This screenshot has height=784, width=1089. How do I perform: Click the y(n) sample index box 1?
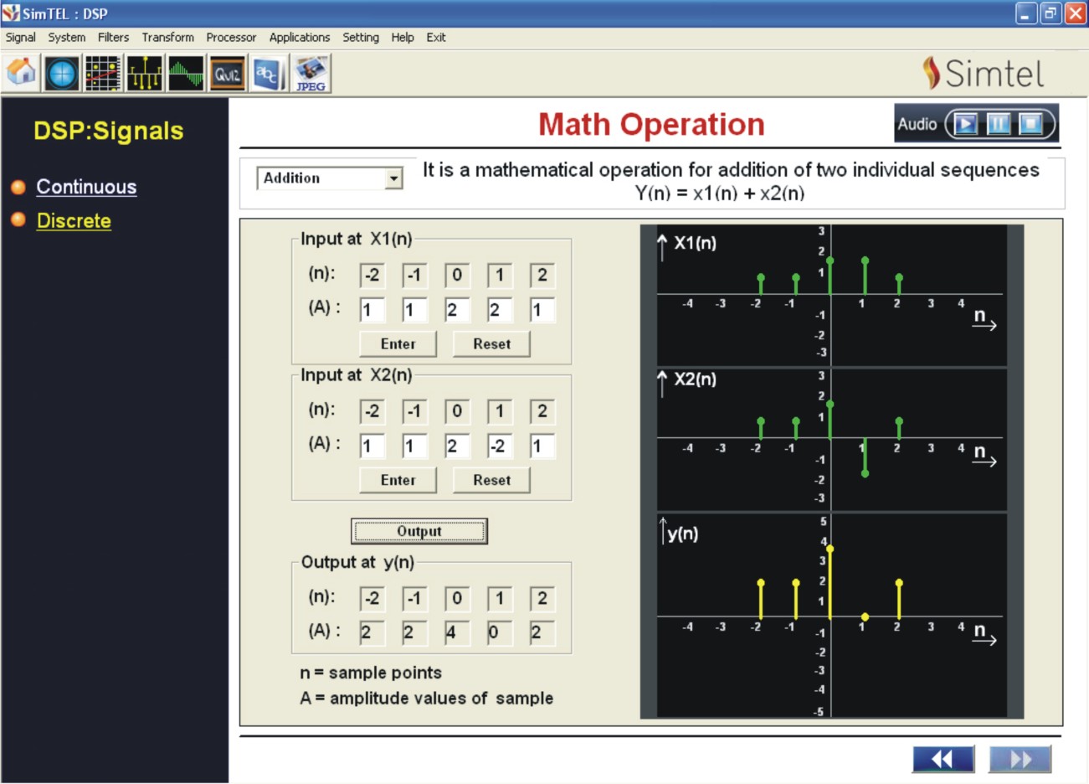[x=500, y=598]
